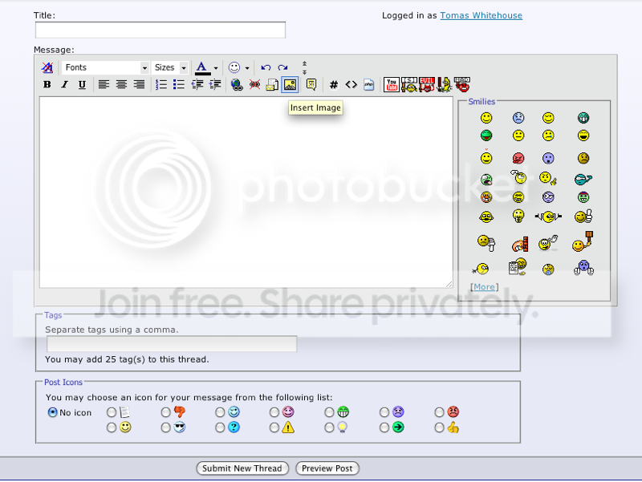Insert a YouTube video with the YouTube icon
The height and width of the screenshot is (482, 642).
click(392, 84)
